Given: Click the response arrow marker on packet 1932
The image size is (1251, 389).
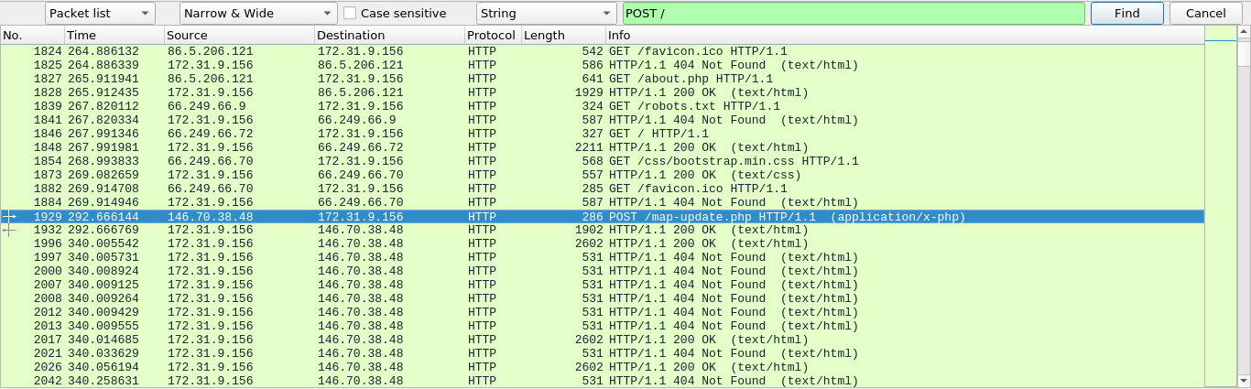Looking at the screenshot, I should 9,230.
